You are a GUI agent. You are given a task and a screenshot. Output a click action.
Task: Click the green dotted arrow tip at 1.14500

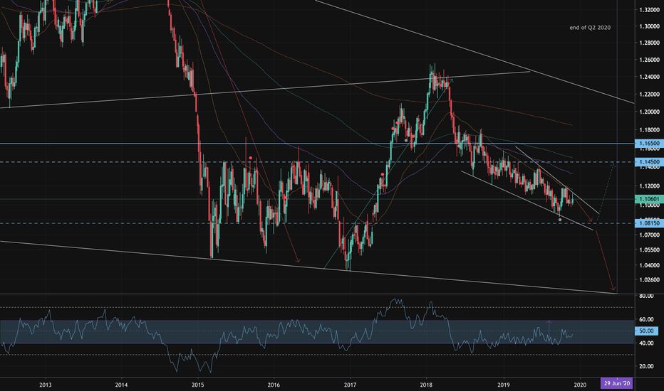[x=613, y=164]
